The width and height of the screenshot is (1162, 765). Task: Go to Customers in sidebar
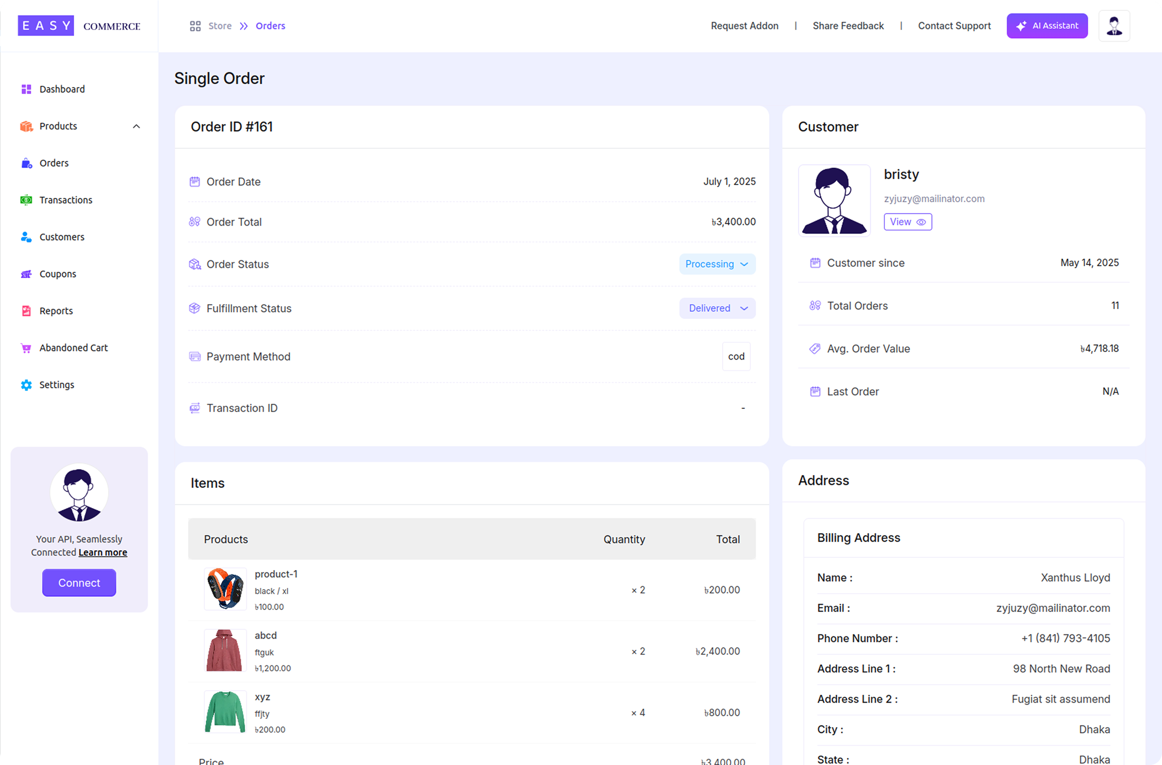[61, 237]
